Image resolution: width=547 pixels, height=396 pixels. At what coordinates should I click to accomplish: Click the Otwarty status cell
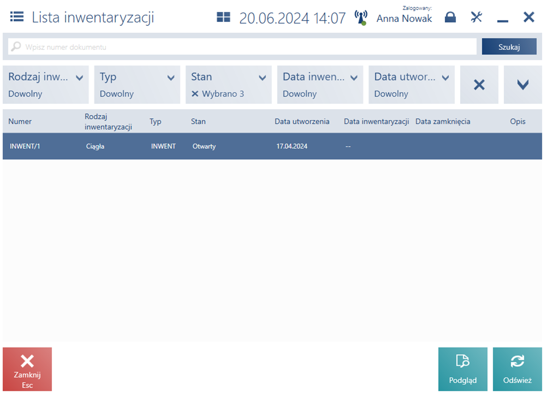coord(204,146)
